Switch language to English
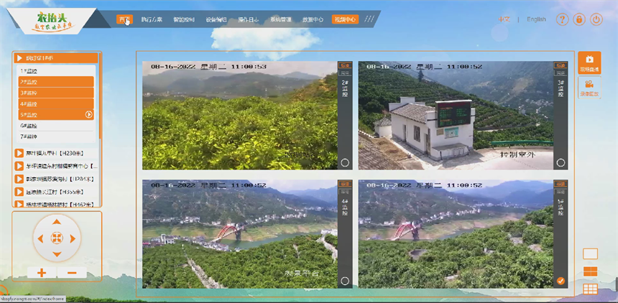Screen dimensions: 618x303 (536, 19)
